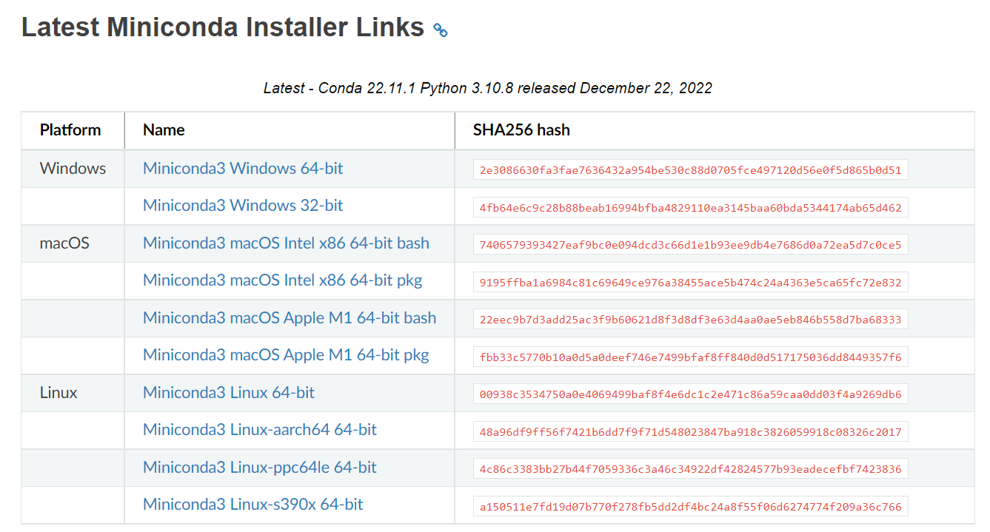This screenshot has width=990, height=532.
Task: Click the hash starting with 48a96df9ff56
Action: pos(691,431)
